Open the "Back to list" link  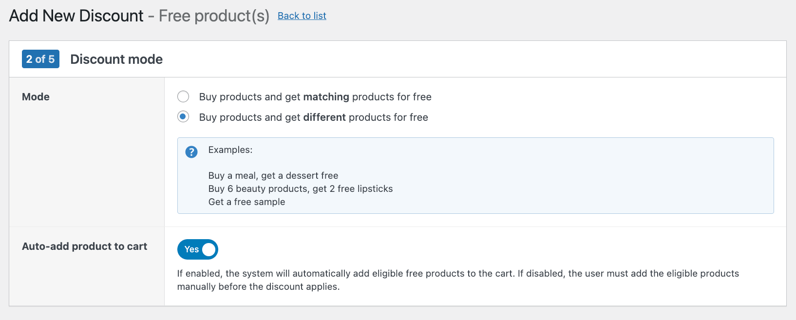click(x=302, y=16)
